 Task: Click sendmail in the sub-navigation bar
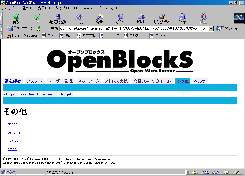29,94
